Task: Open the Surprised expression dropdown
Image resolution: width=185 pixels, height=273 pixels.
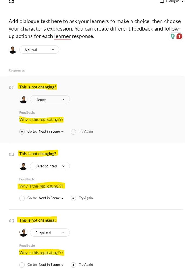Action: pyautogui.click(x=50, y=233)
